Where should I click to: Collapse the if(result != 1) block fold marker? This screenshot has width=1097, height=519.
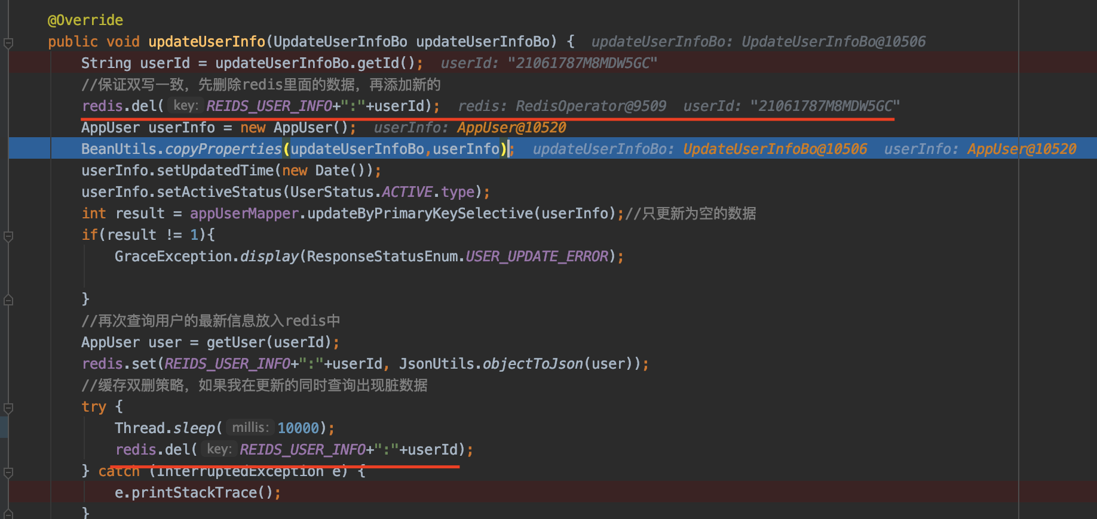8,236
